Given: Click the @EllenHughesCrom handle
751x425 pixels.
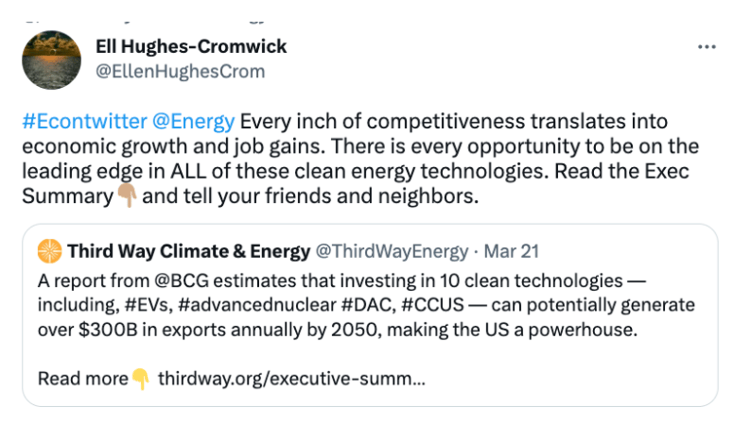Looking at the screenshot, I should click(180, 72).
